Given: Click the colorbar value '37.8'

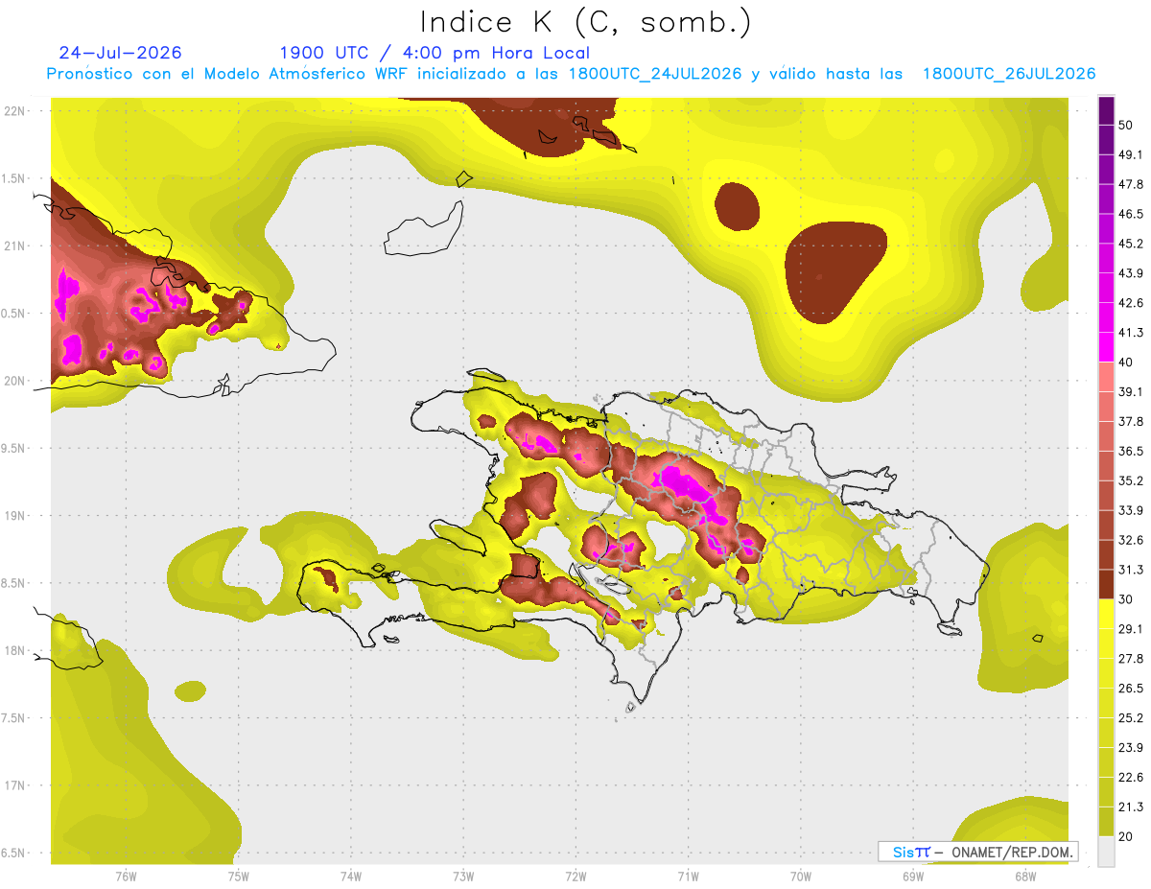Looking at the screenshot, I should tap(1131, 421).
